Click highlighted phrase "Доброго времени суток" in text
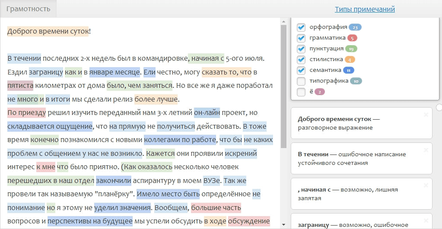442x229 pixels. [x=48, y=31]
